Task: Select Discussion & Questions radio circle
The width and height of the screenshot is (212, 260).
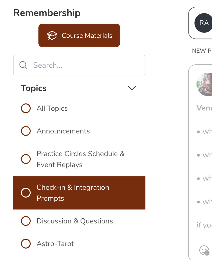Action: pos(26,221)
